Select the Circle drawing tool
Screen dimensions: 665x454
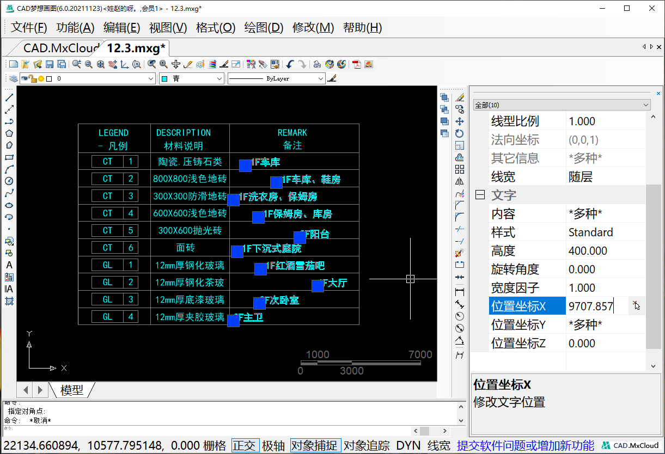click(9, 181)
